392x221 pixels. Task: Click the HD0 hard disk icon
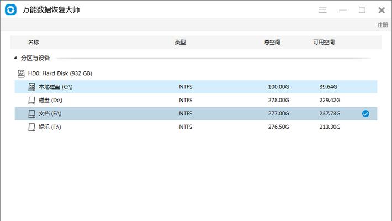tap(21, 73)
